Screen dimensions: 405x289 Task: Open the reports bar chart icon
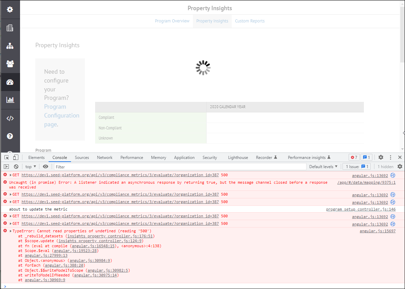coord(10,100)
